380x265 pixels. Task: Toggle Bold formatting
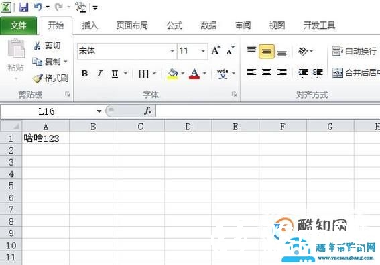(84, 73)
